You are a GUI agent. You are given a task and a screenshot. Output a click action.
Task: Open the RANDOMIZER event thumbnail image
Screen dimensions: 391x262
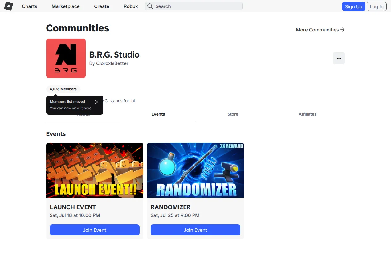pyautogui.click(x=195, y=170)
